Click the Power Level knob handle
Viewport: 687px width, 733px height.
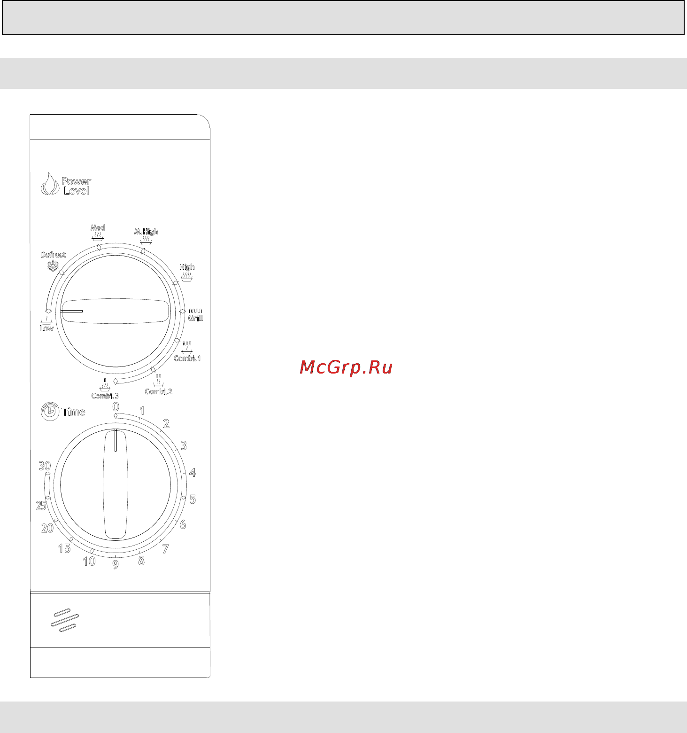tap(115, 311)
